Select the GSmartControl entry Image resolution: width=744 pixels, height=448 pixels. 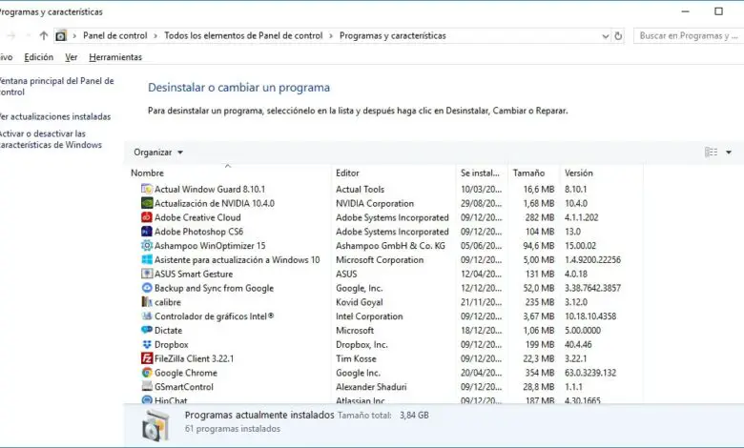click(184, 386)
